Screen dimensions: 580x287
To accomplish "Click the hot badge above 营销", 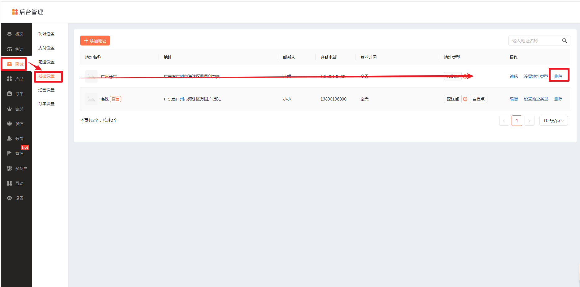I will point(25,147).
